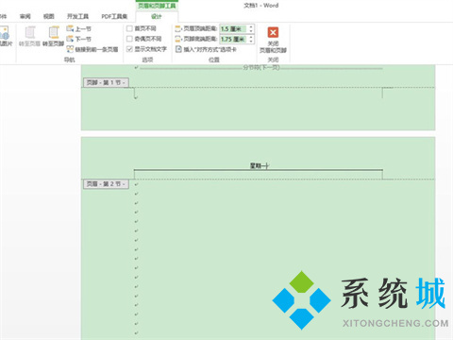
Task: Click 转至页脚 go to footer icon
Action: (x=54, y=33)
